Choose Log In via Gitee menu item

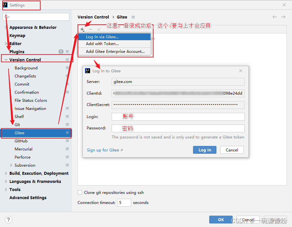(x=114, y=37)
